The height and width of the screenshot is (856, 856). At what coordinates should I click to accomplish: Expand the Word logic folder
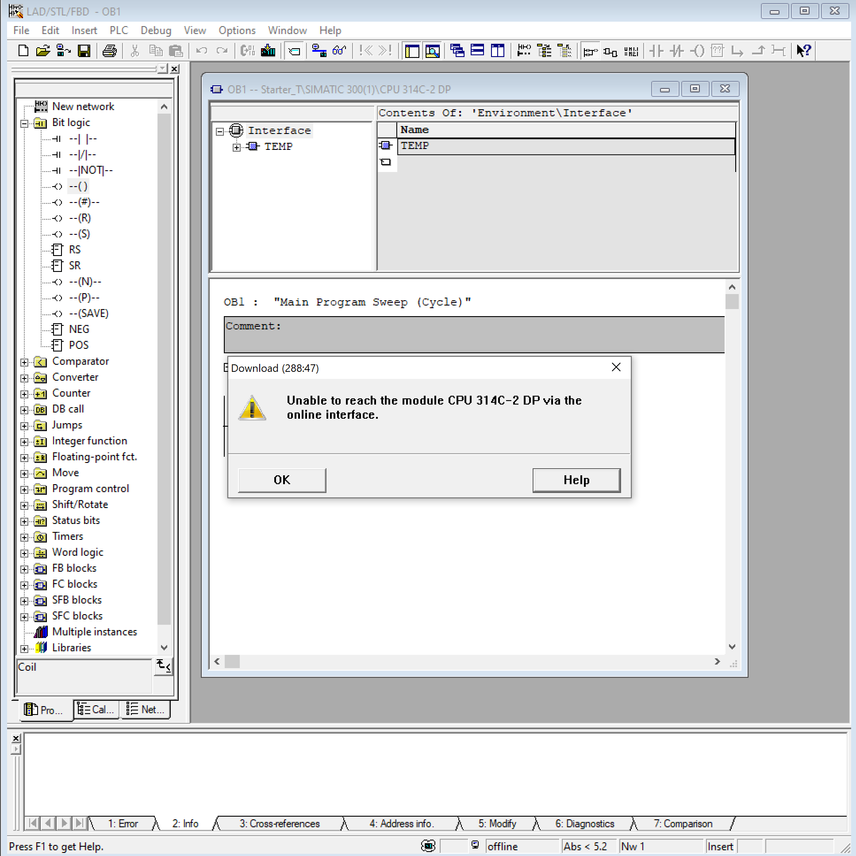pos(24,553)
